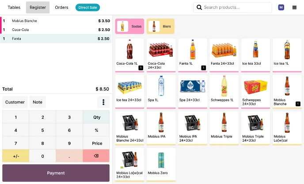Switch numpad to Price mode
Viewport: 304px width, 184px height.
click(x=96, y=143)
